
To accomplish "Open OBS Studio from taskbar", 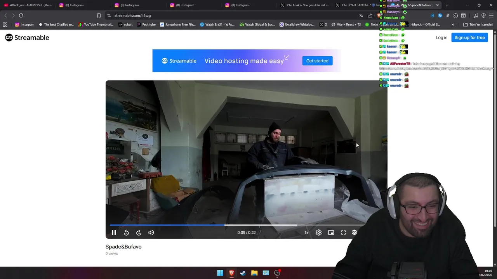I will [277, 273].
